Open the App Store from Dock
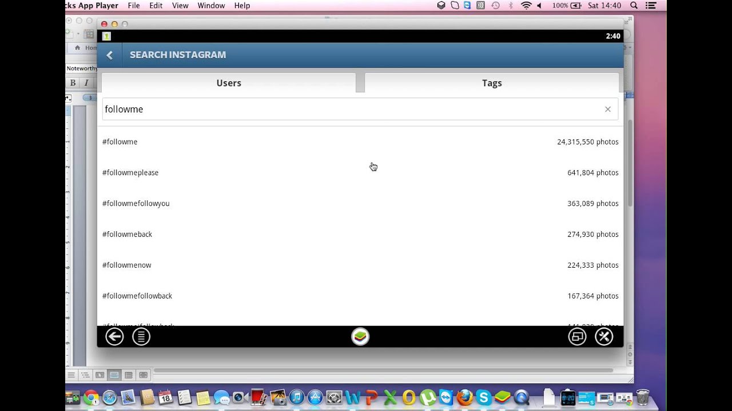The width and height of the screenshot is (732, 411). 315,398
